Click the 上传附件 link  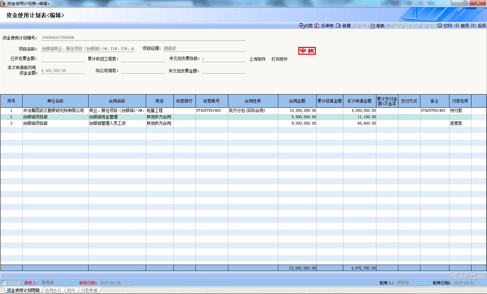tap(257, 59)
